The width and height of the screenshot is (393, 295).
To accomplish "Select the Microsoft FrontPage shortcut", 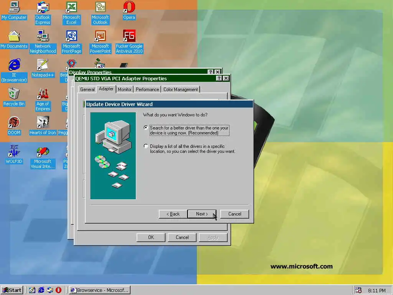I will pos(71,42).
